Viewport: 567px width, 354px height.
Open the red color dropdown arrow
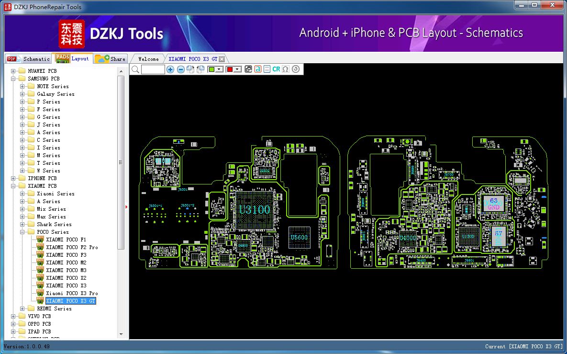pyautogui.click(x=237, y=69)
